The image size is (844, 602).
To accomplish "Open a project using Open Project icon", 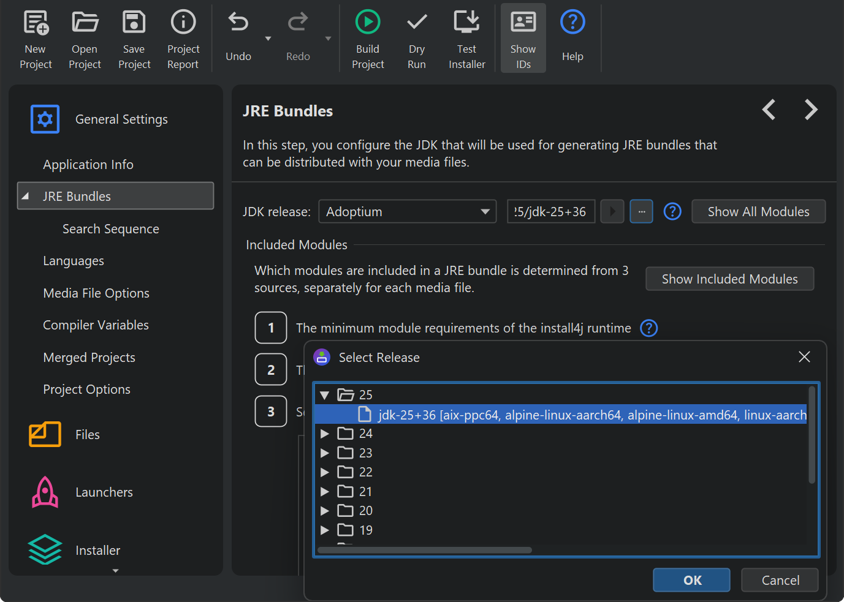I will pos(85,23).
